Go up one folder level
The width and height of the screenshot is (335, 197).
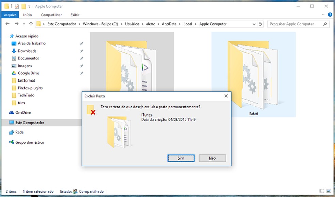pos(31,24)
